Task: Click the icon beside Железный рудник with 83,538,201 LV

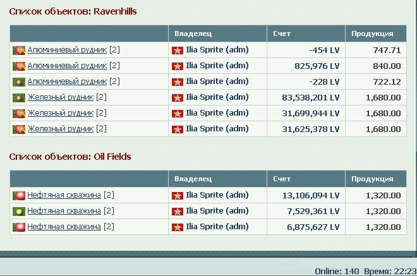Action: (x=19, y=98)
